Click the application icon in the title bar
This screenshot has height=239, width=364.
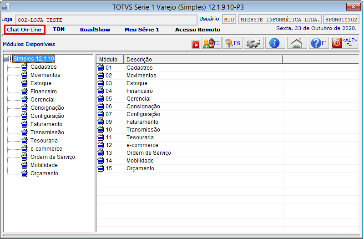(x=5, y=7)
